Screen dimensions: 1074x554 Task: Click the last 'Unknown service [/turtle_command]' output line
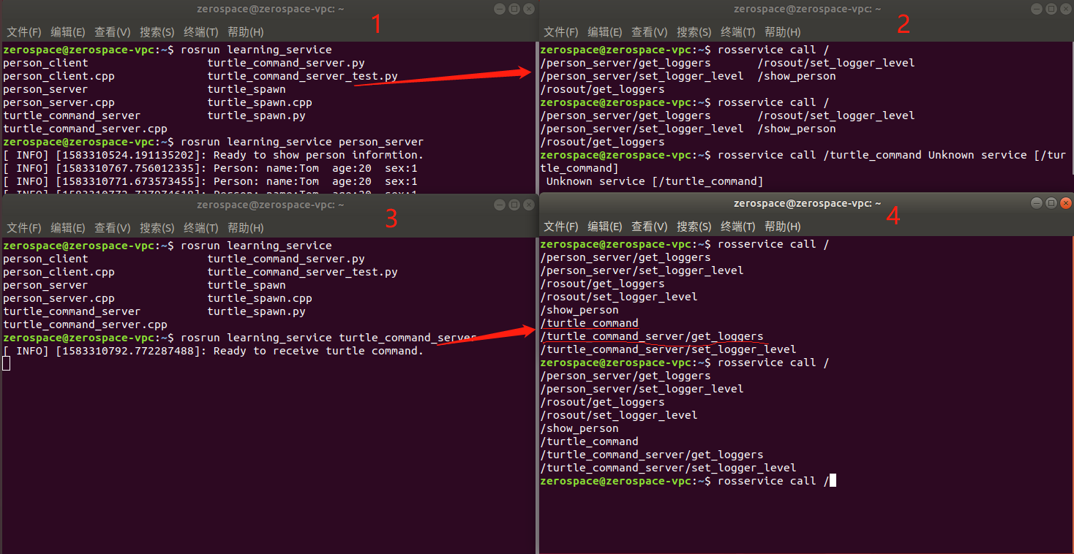(x=655, y=181)
